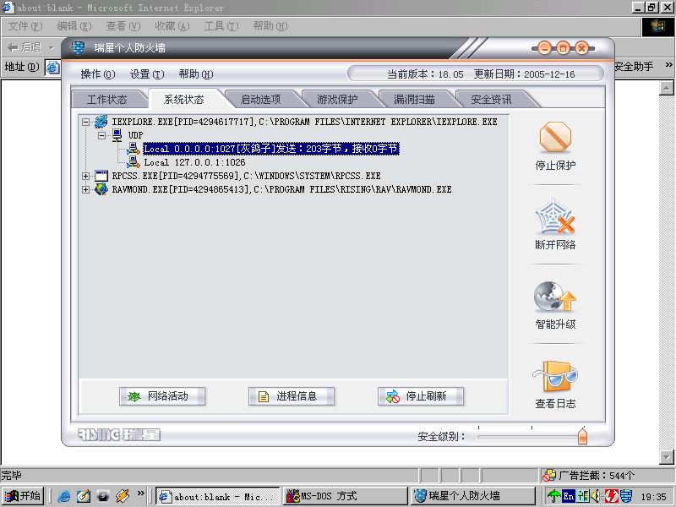Switch to 瑞星个人防火墙 taskbar button
The width and height of the screenshot is (676, 507).
pos(472,496)
